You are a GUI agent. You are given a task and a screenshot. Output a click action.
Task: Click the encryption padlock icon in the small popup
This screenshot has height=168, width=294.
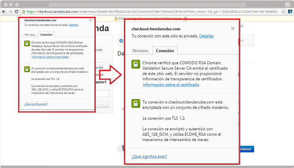[x=27, y=69]
